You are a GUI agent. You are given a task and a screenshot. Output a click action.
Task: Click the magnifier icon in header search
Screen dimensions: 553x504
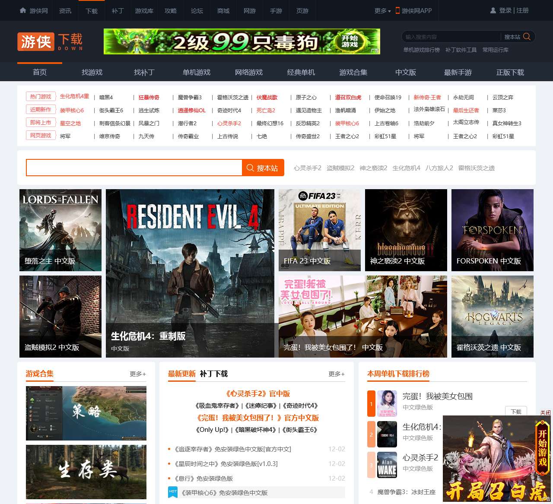527,37
